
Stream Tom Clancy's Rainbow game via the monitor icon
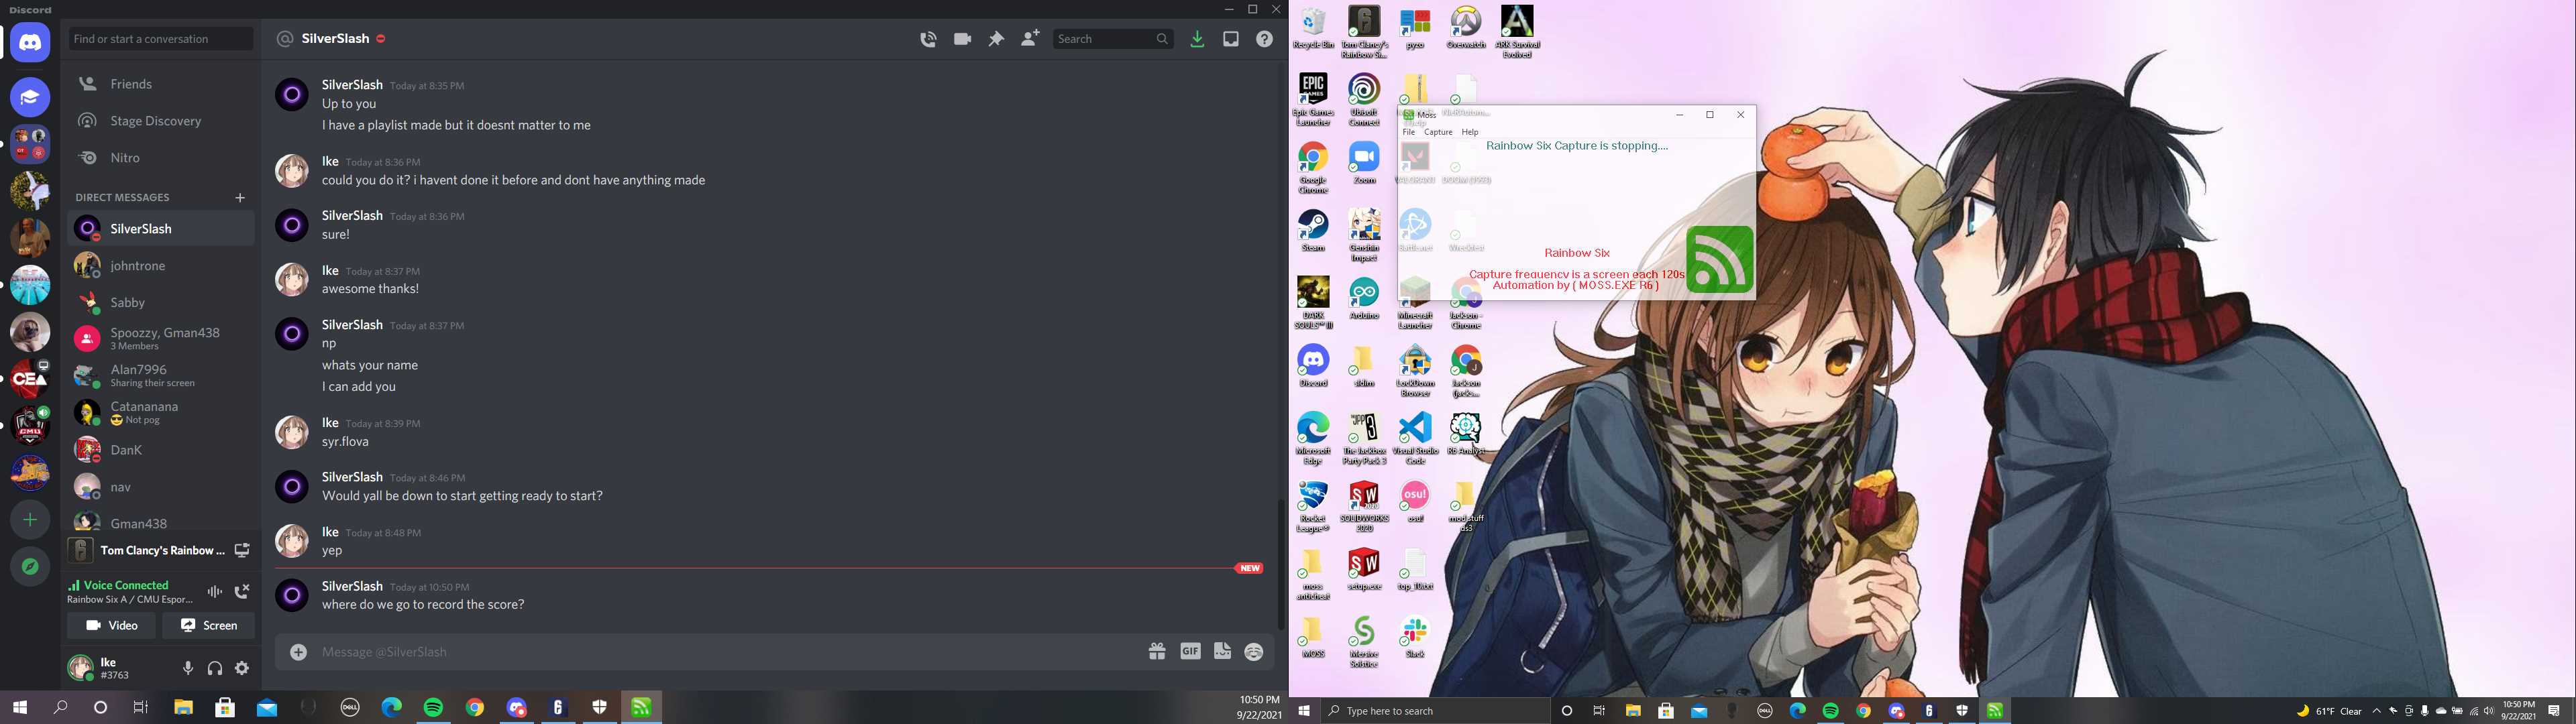click(242, 551)
